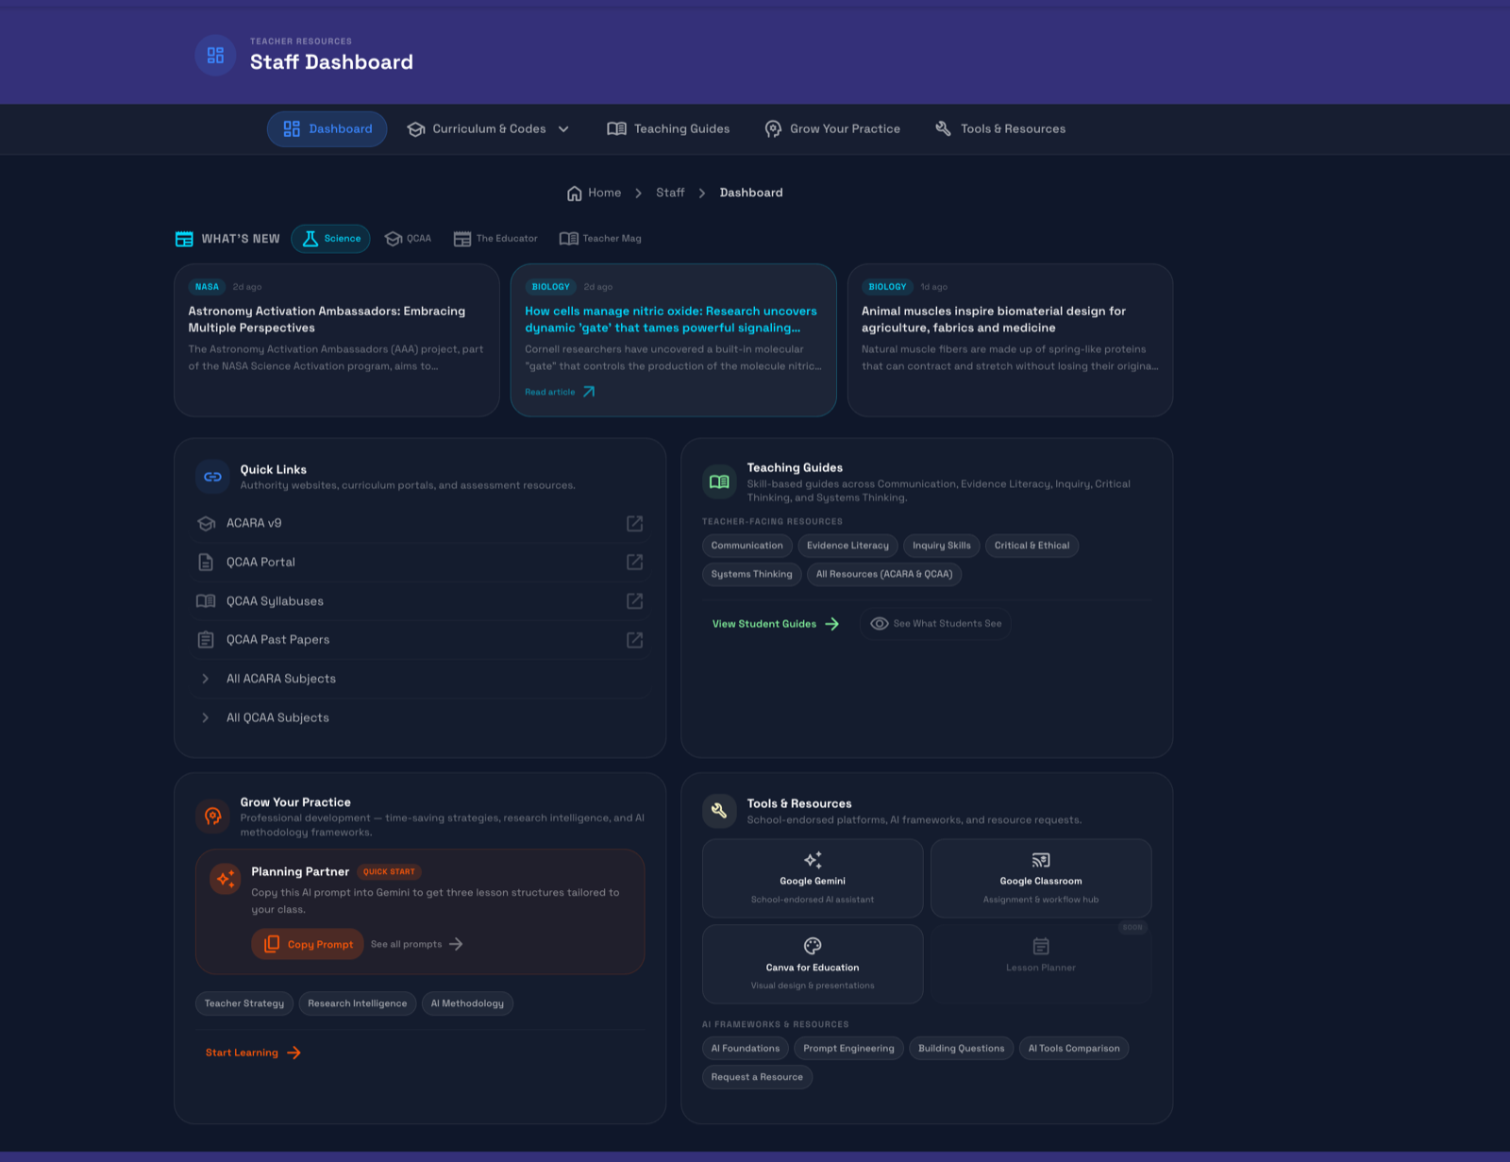1510x1162 pixels.
Task: Open the Evidence Literacy guide chip
Action: (x=847, y=546)
